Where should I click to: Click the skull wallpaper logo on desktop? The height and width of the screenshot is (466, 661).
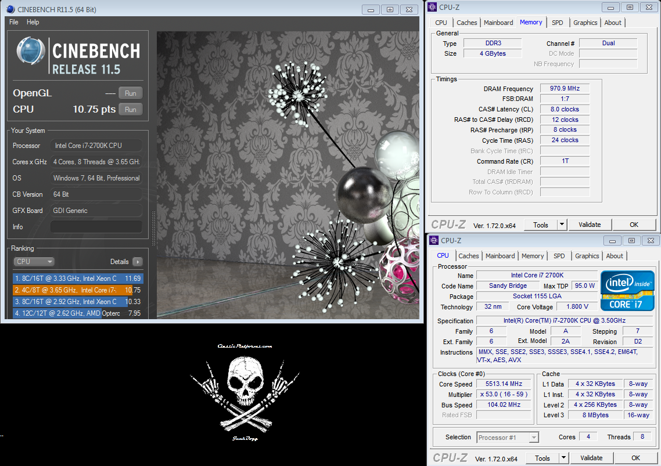[245, 392]
